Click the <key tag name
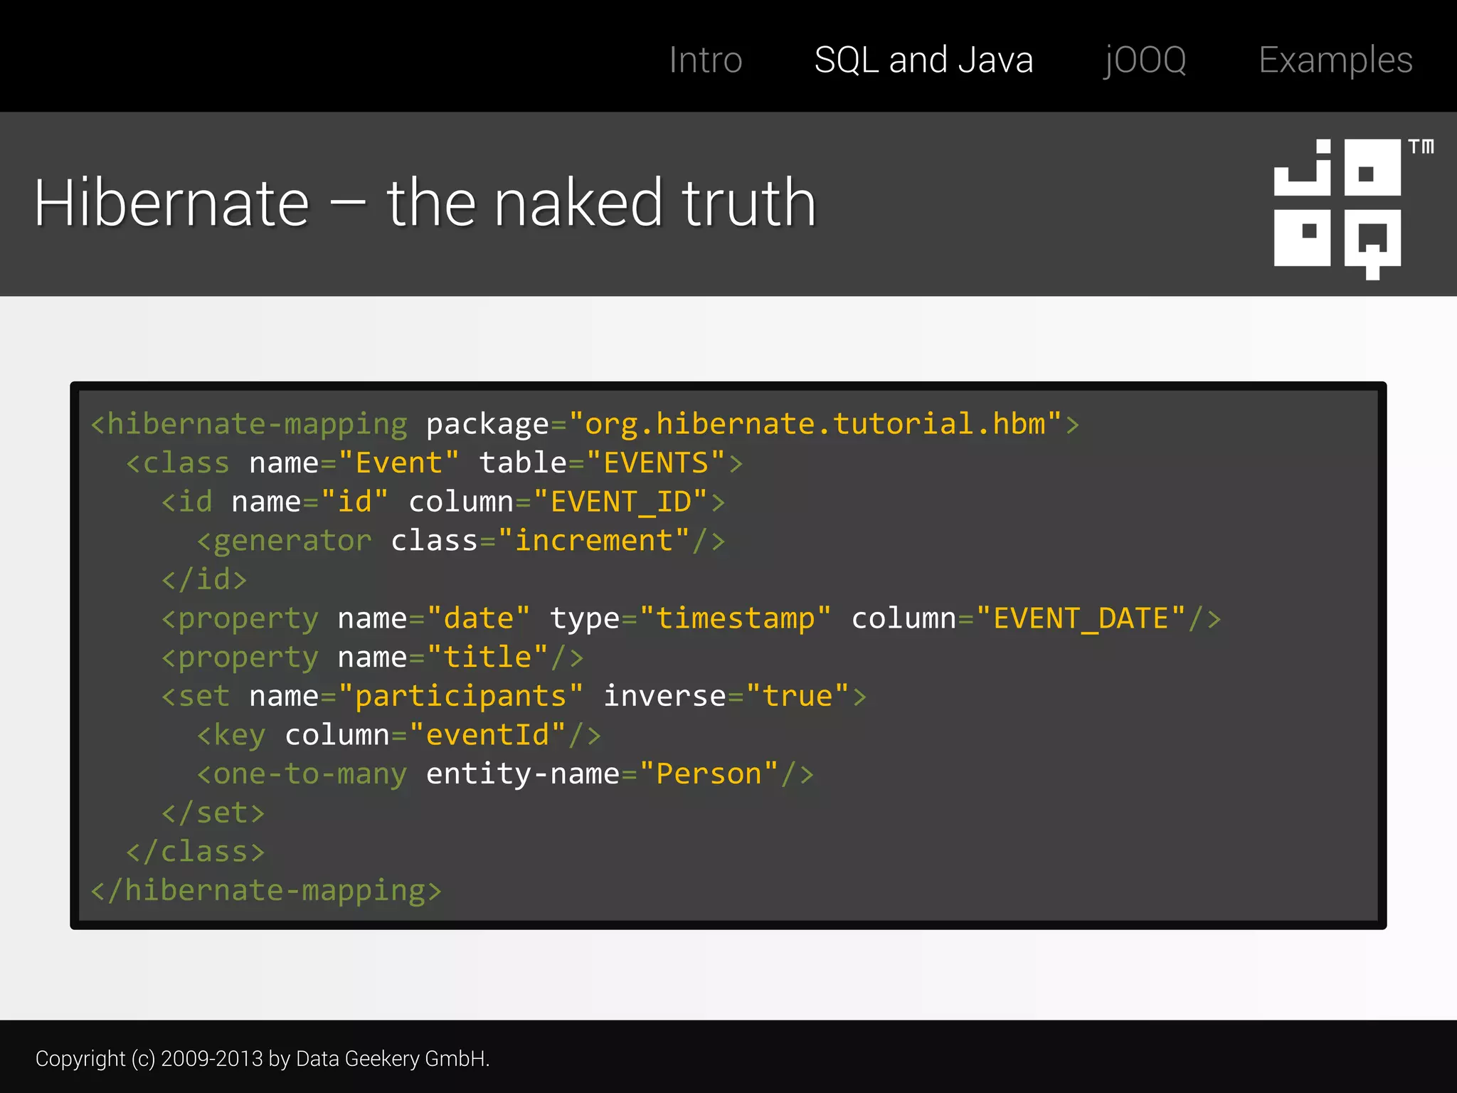This screenshot has width=1457, height=1093. [231, 736]
